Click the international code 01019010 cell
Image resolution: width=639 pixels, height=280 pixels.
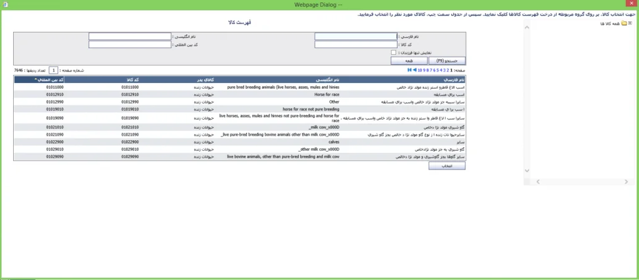(55, 109)
